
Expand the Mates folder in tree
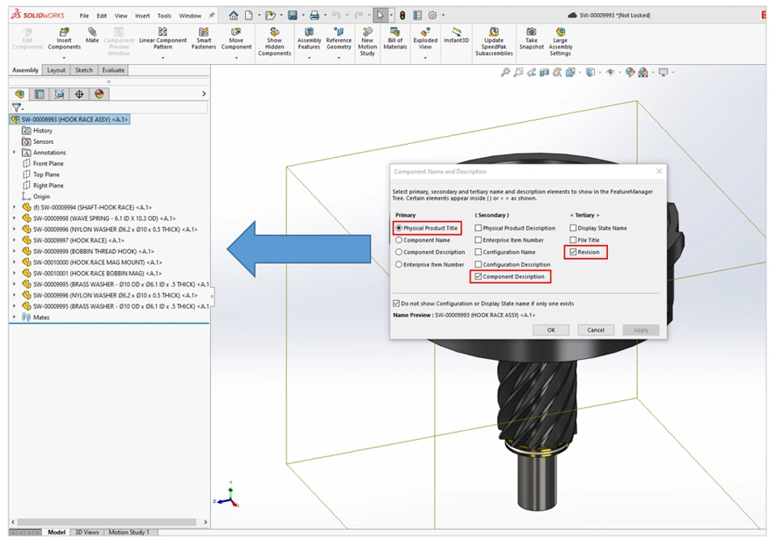(x=15, y=317)
